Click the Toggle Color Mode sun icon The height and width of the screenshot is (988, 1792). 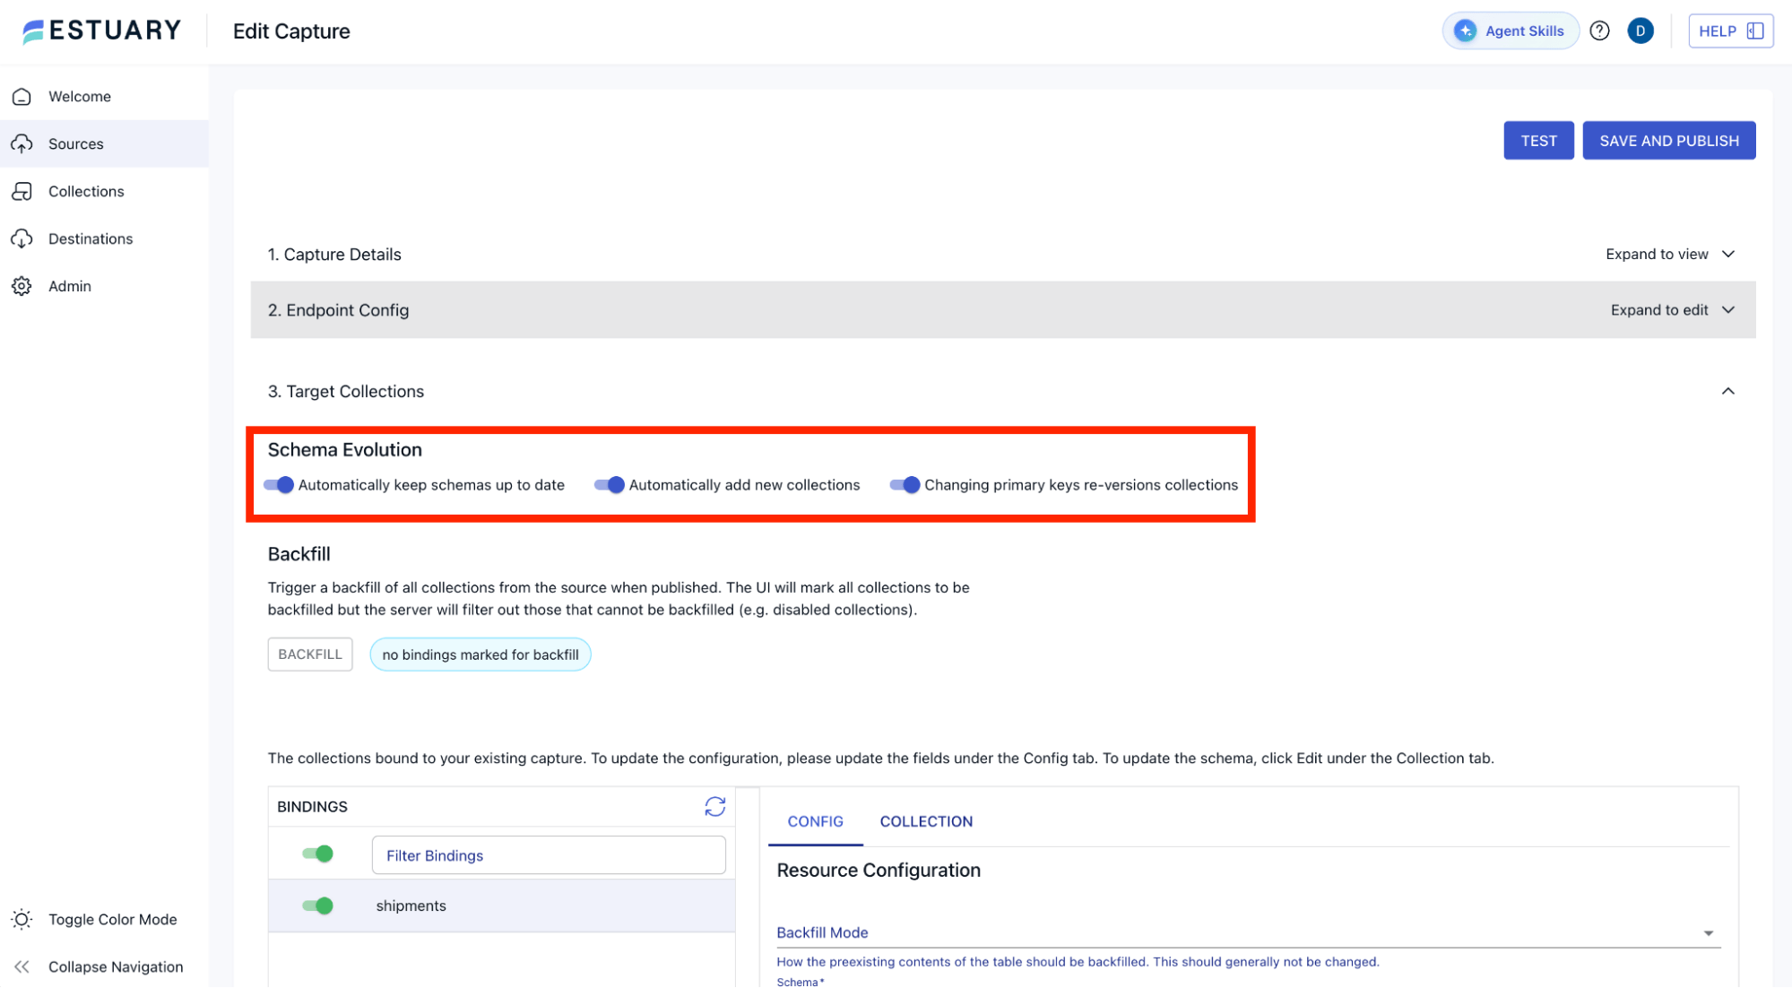(x=22, y=919)
